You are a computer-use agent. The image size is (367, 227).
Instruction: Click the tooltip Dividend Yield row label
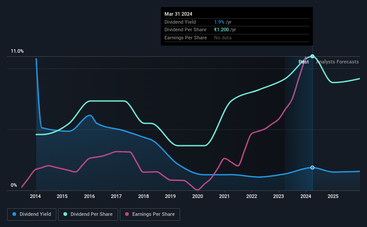coord(180,22)
